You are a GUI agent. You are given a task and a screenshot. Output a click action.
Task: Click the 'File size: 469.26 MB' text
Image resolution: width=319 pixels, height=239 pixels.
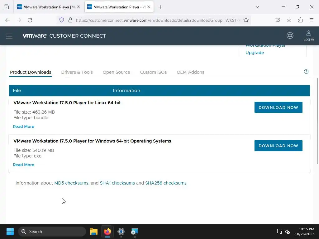pyautogui.click(x=34, y=112)
